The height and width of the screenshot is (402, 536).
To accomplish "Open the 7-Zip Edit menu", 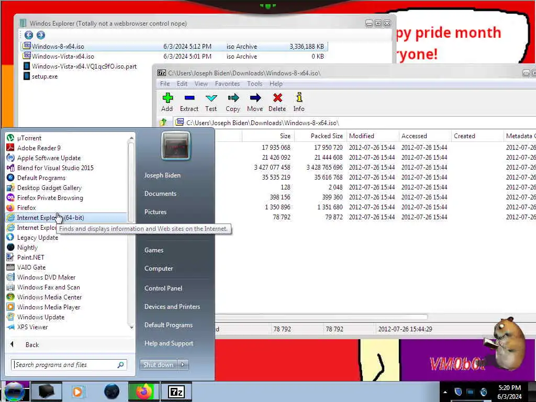I will (x=182, y=84).
